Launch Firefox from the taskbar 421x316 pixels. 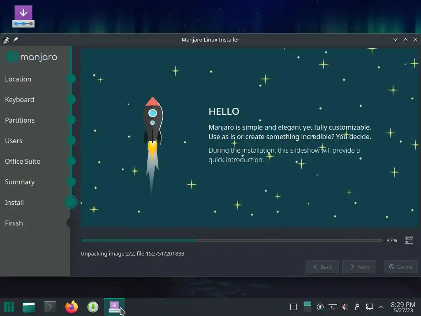point(72,307)
